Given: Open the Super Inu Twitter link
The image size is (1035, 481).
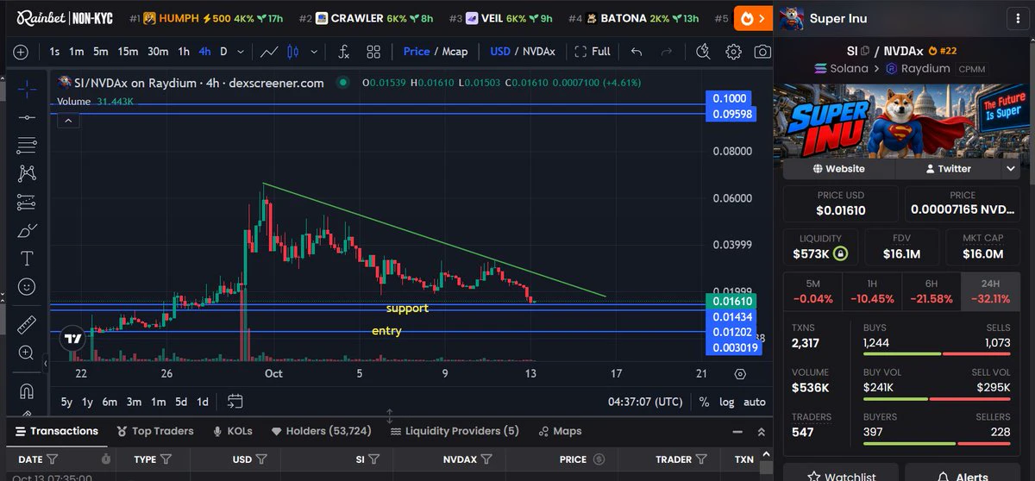Looking at the screenshot, I should click(x=948, y=169).
